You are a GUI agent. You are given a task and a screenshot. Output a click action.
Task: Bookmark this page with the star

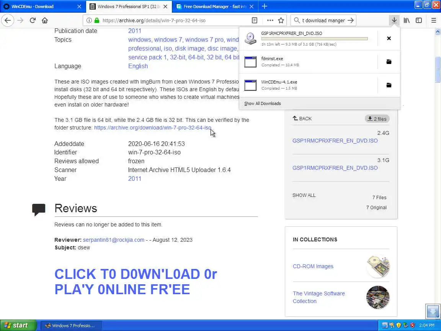click(x=281, y=20)
